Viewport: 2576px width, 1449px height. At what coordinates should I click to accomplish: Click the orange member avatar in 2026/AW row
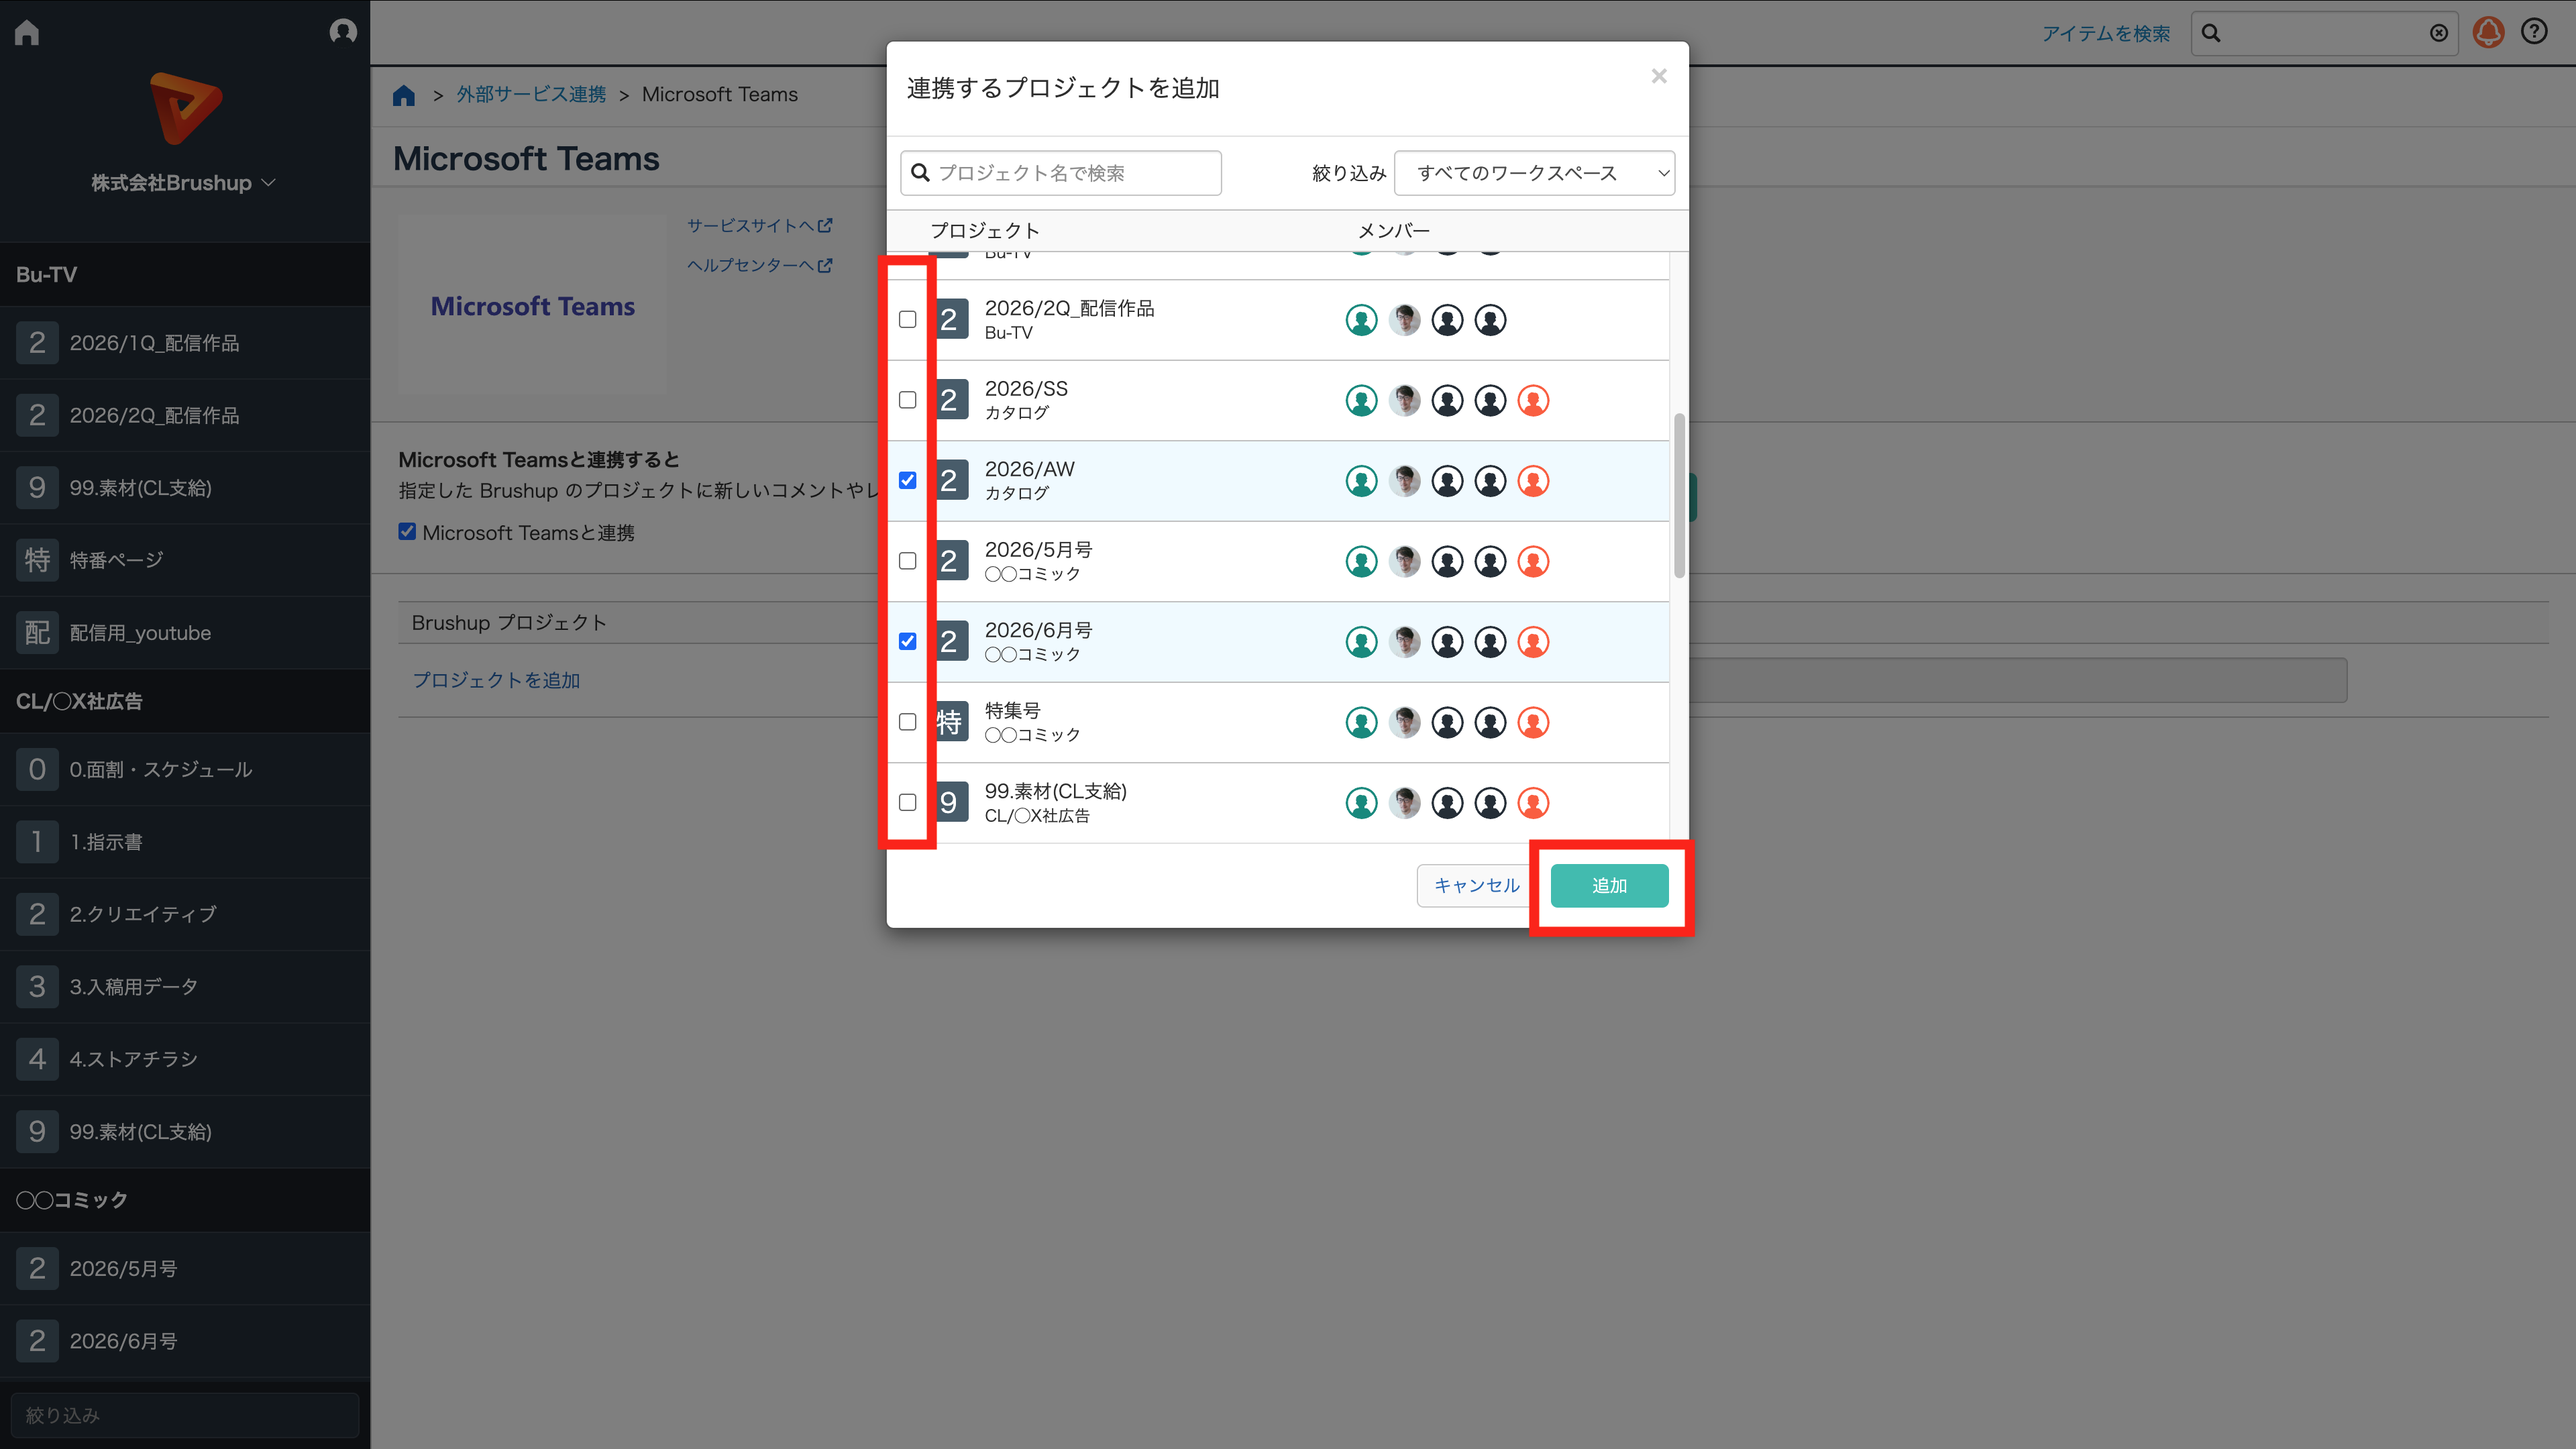pyautogui.click(x=1533, y=481)
